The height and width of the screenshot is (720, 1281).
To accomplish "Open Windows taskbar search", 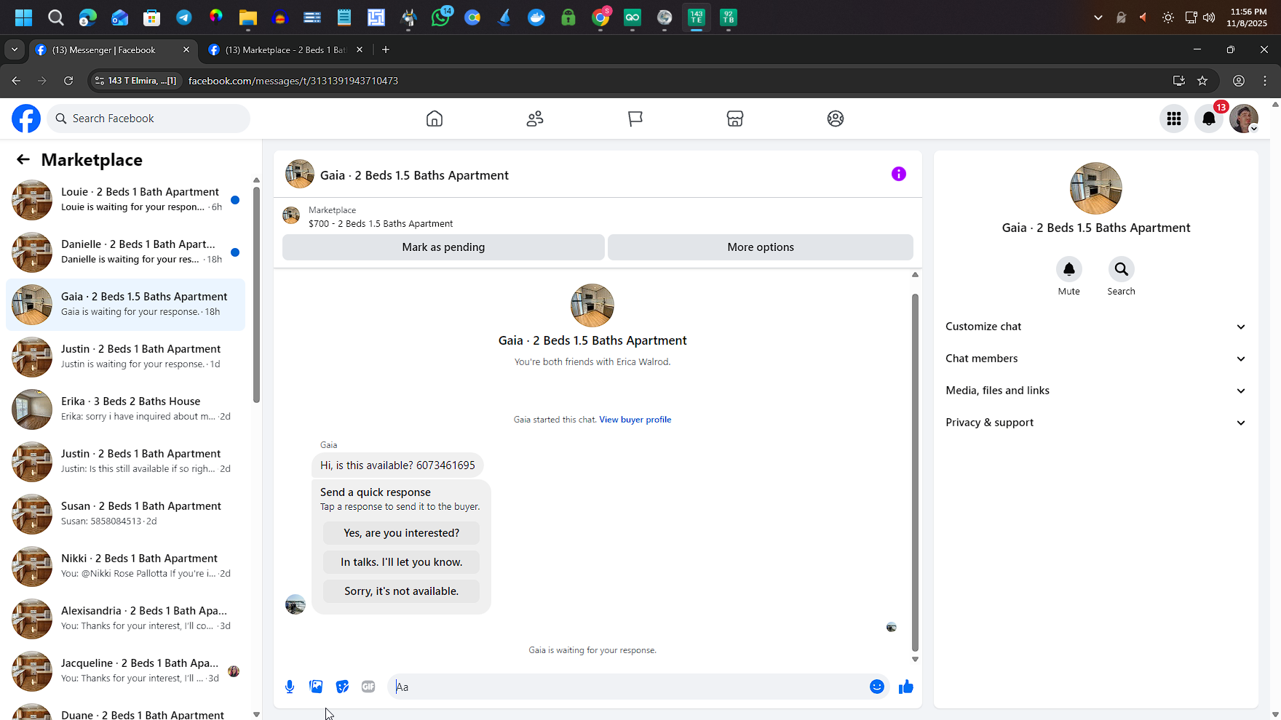I will coord(56,17).
